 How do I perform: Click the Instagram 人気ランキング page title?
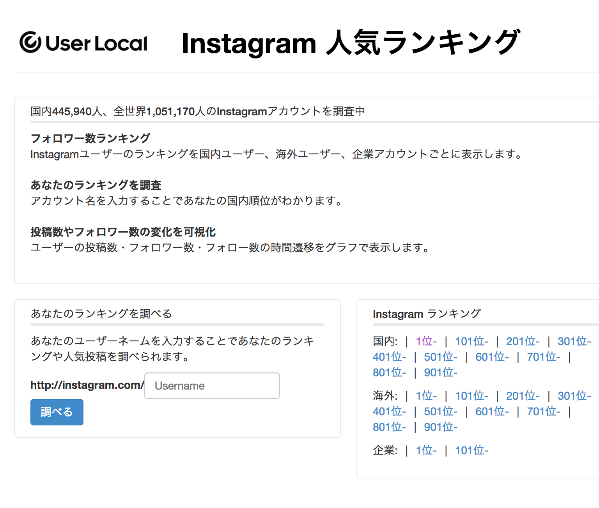coord(351,43)
